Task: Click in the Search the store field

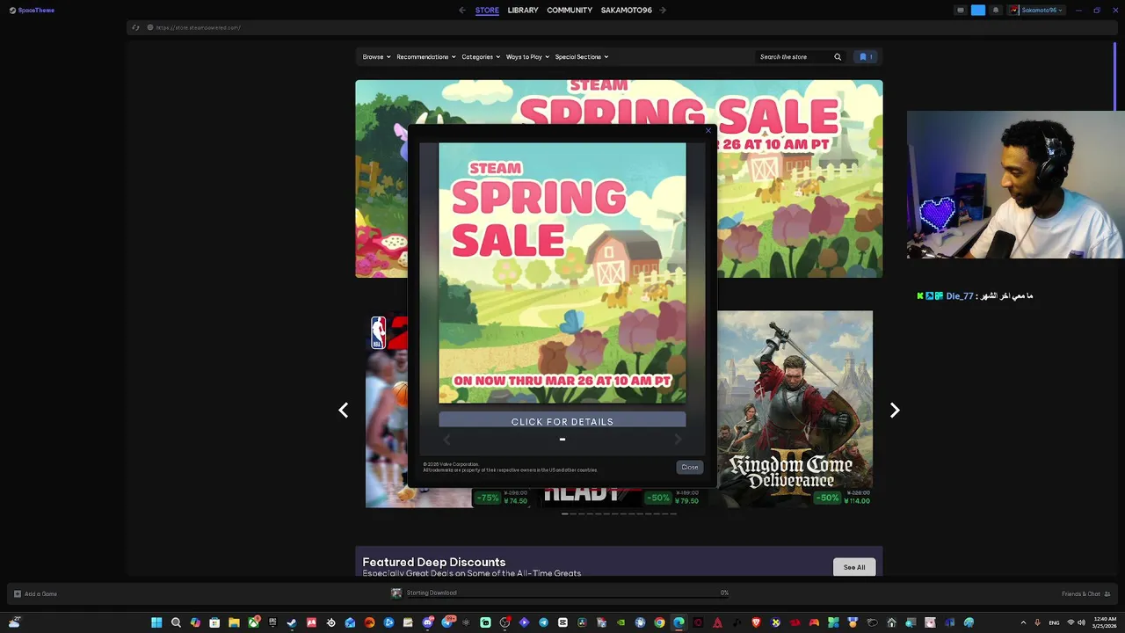Action: click(793, 57)
